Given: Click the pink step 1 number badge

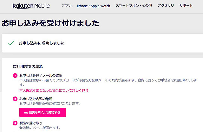Looking at the screenshot, I should [15, 76].
